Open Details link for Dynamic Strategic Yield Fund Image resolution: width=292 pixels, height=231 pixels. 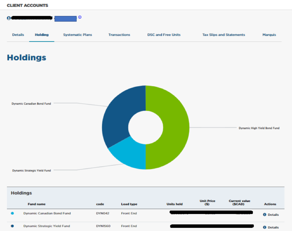point(273,227)
